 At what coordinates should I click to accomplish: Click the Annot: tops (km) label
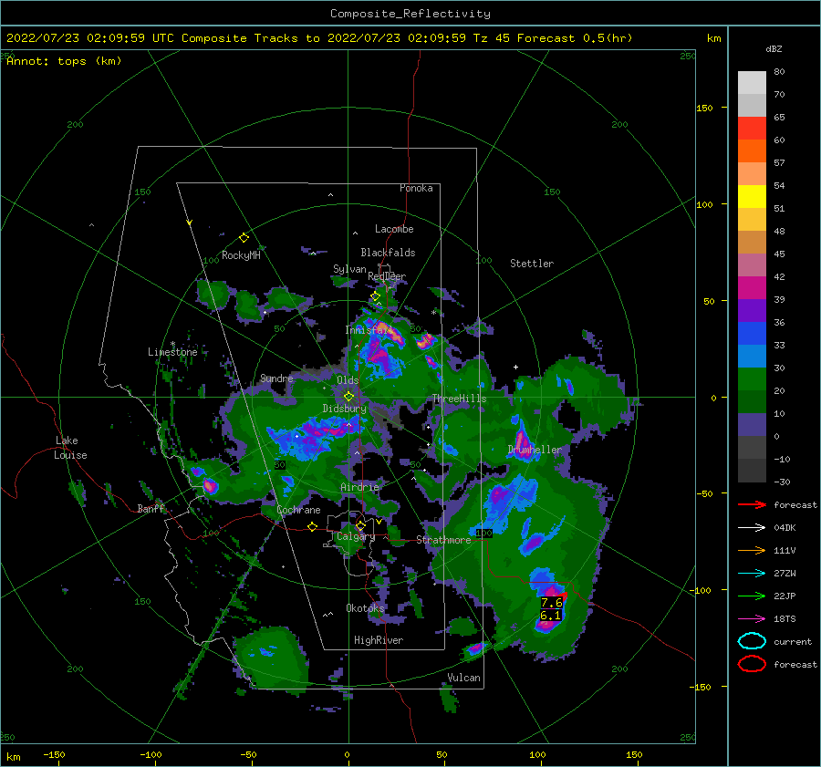(64, 61)
